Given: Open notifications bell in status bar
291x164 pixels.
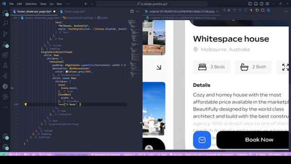Looking at the screenshot, I should pos(286,154).
